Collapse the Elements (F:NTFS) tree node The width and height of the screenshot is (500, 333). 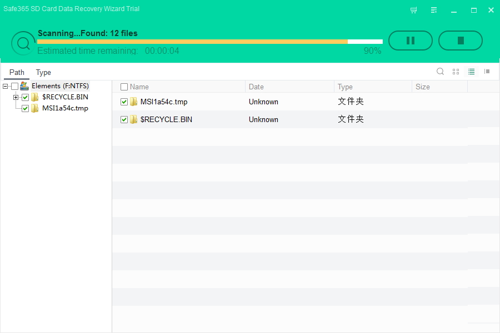[5, 86]
